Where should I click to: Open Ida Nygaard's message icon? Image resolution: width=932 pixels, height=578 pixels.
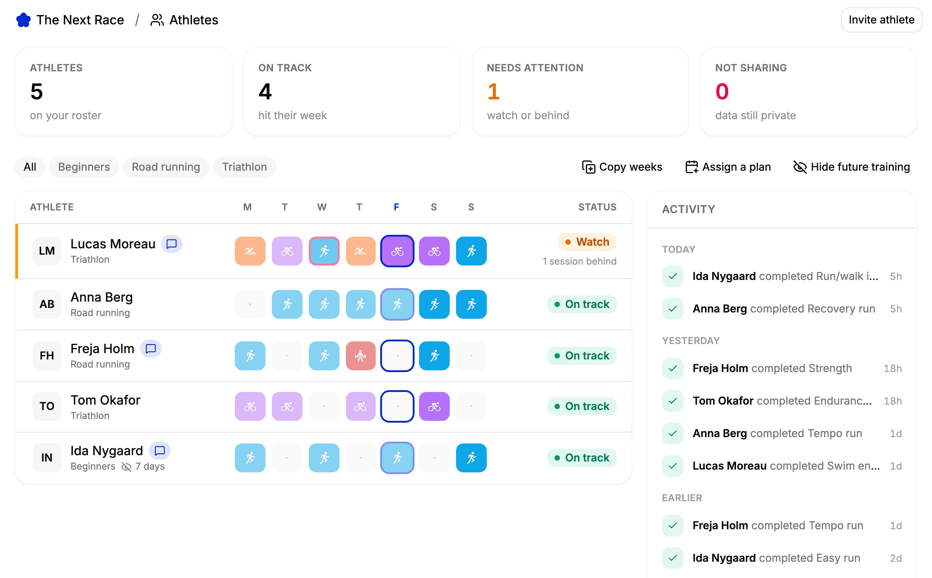click(160, 451)
